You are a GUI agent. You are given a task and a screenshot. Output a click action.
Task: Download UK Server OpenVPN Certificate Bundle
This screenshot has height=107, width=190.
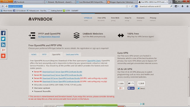pyautogui.click(x=61, y=78)
